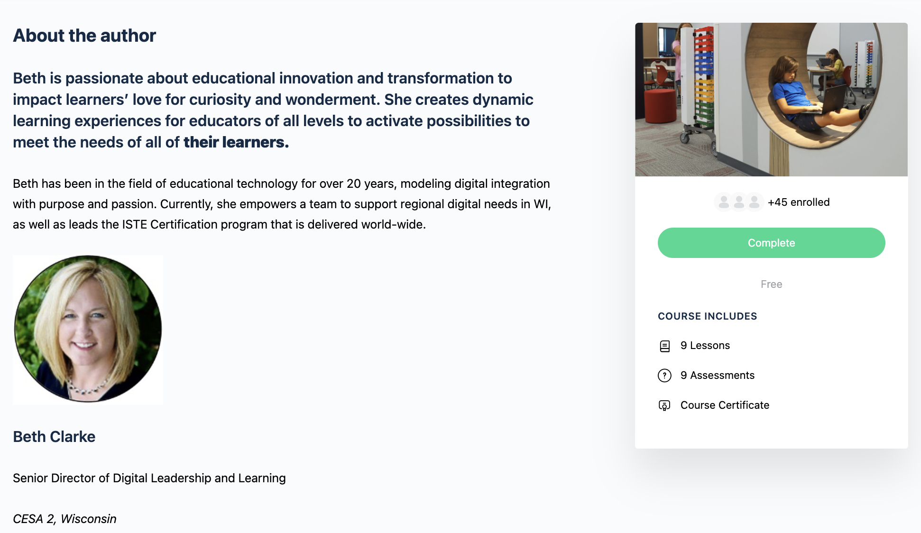Click the +45 enrolled text

799,202
